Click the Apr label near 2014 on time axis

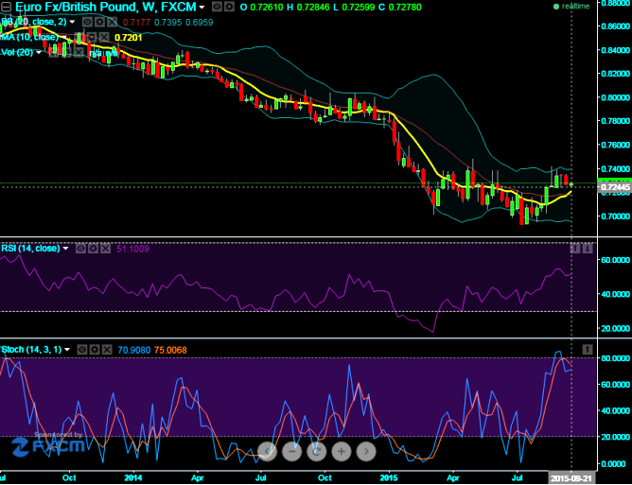pyautogui.click(x=197, y=477)
